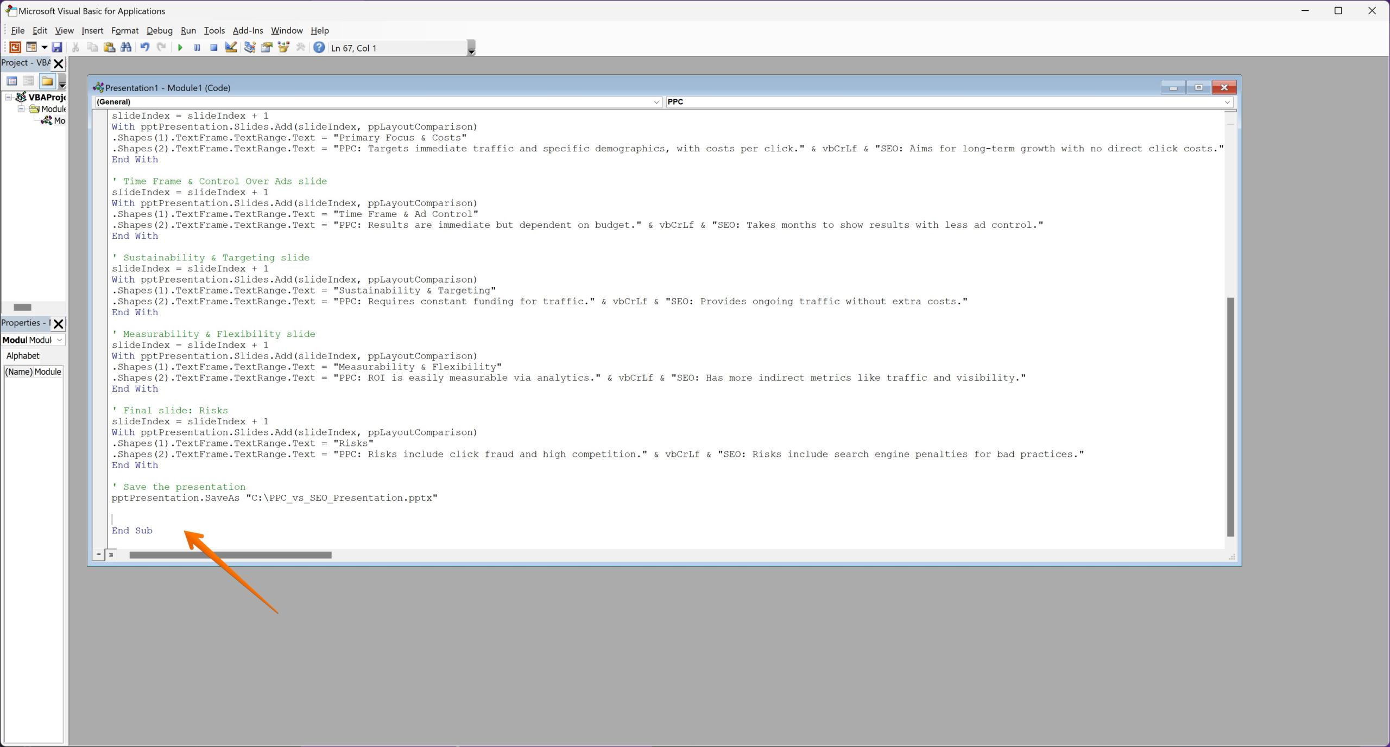
Task: Toggle Design Mode icon
Action: tap(231, 48)
